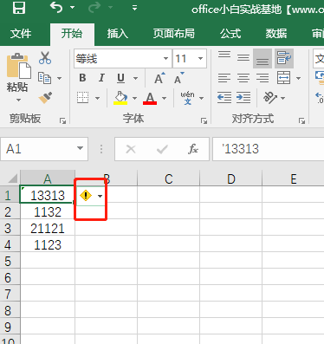Viewport: 324px width, 344px height.
Task: Open the error options dropdown arrow
Action: (100, 196)
